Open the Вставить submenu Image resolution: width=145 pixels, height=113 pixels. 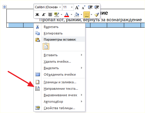pos(60,55)
